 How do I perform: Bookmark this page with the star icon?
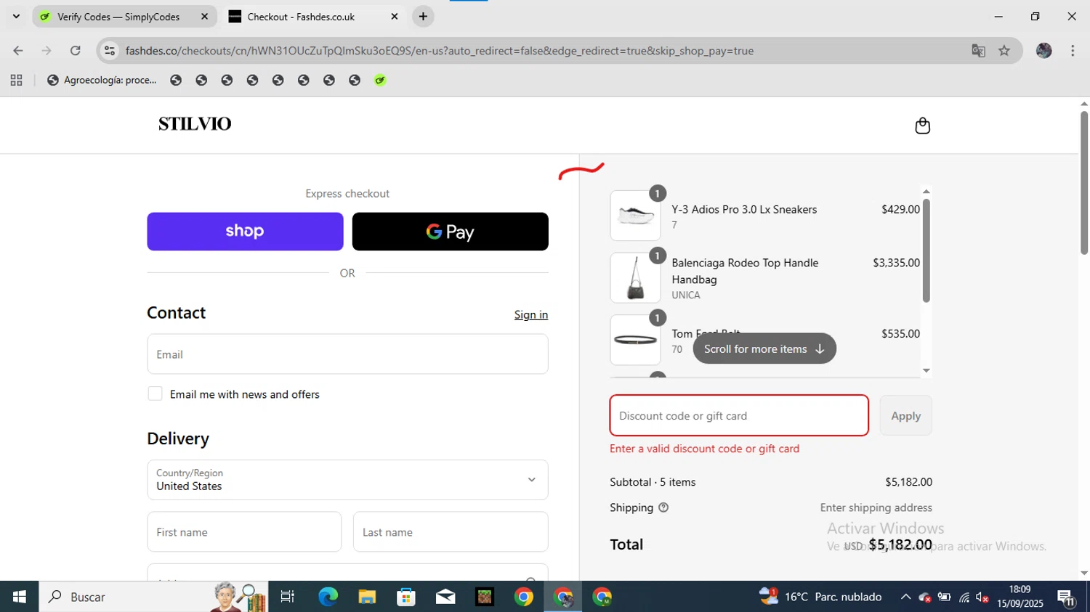(x=1004, y=51)
